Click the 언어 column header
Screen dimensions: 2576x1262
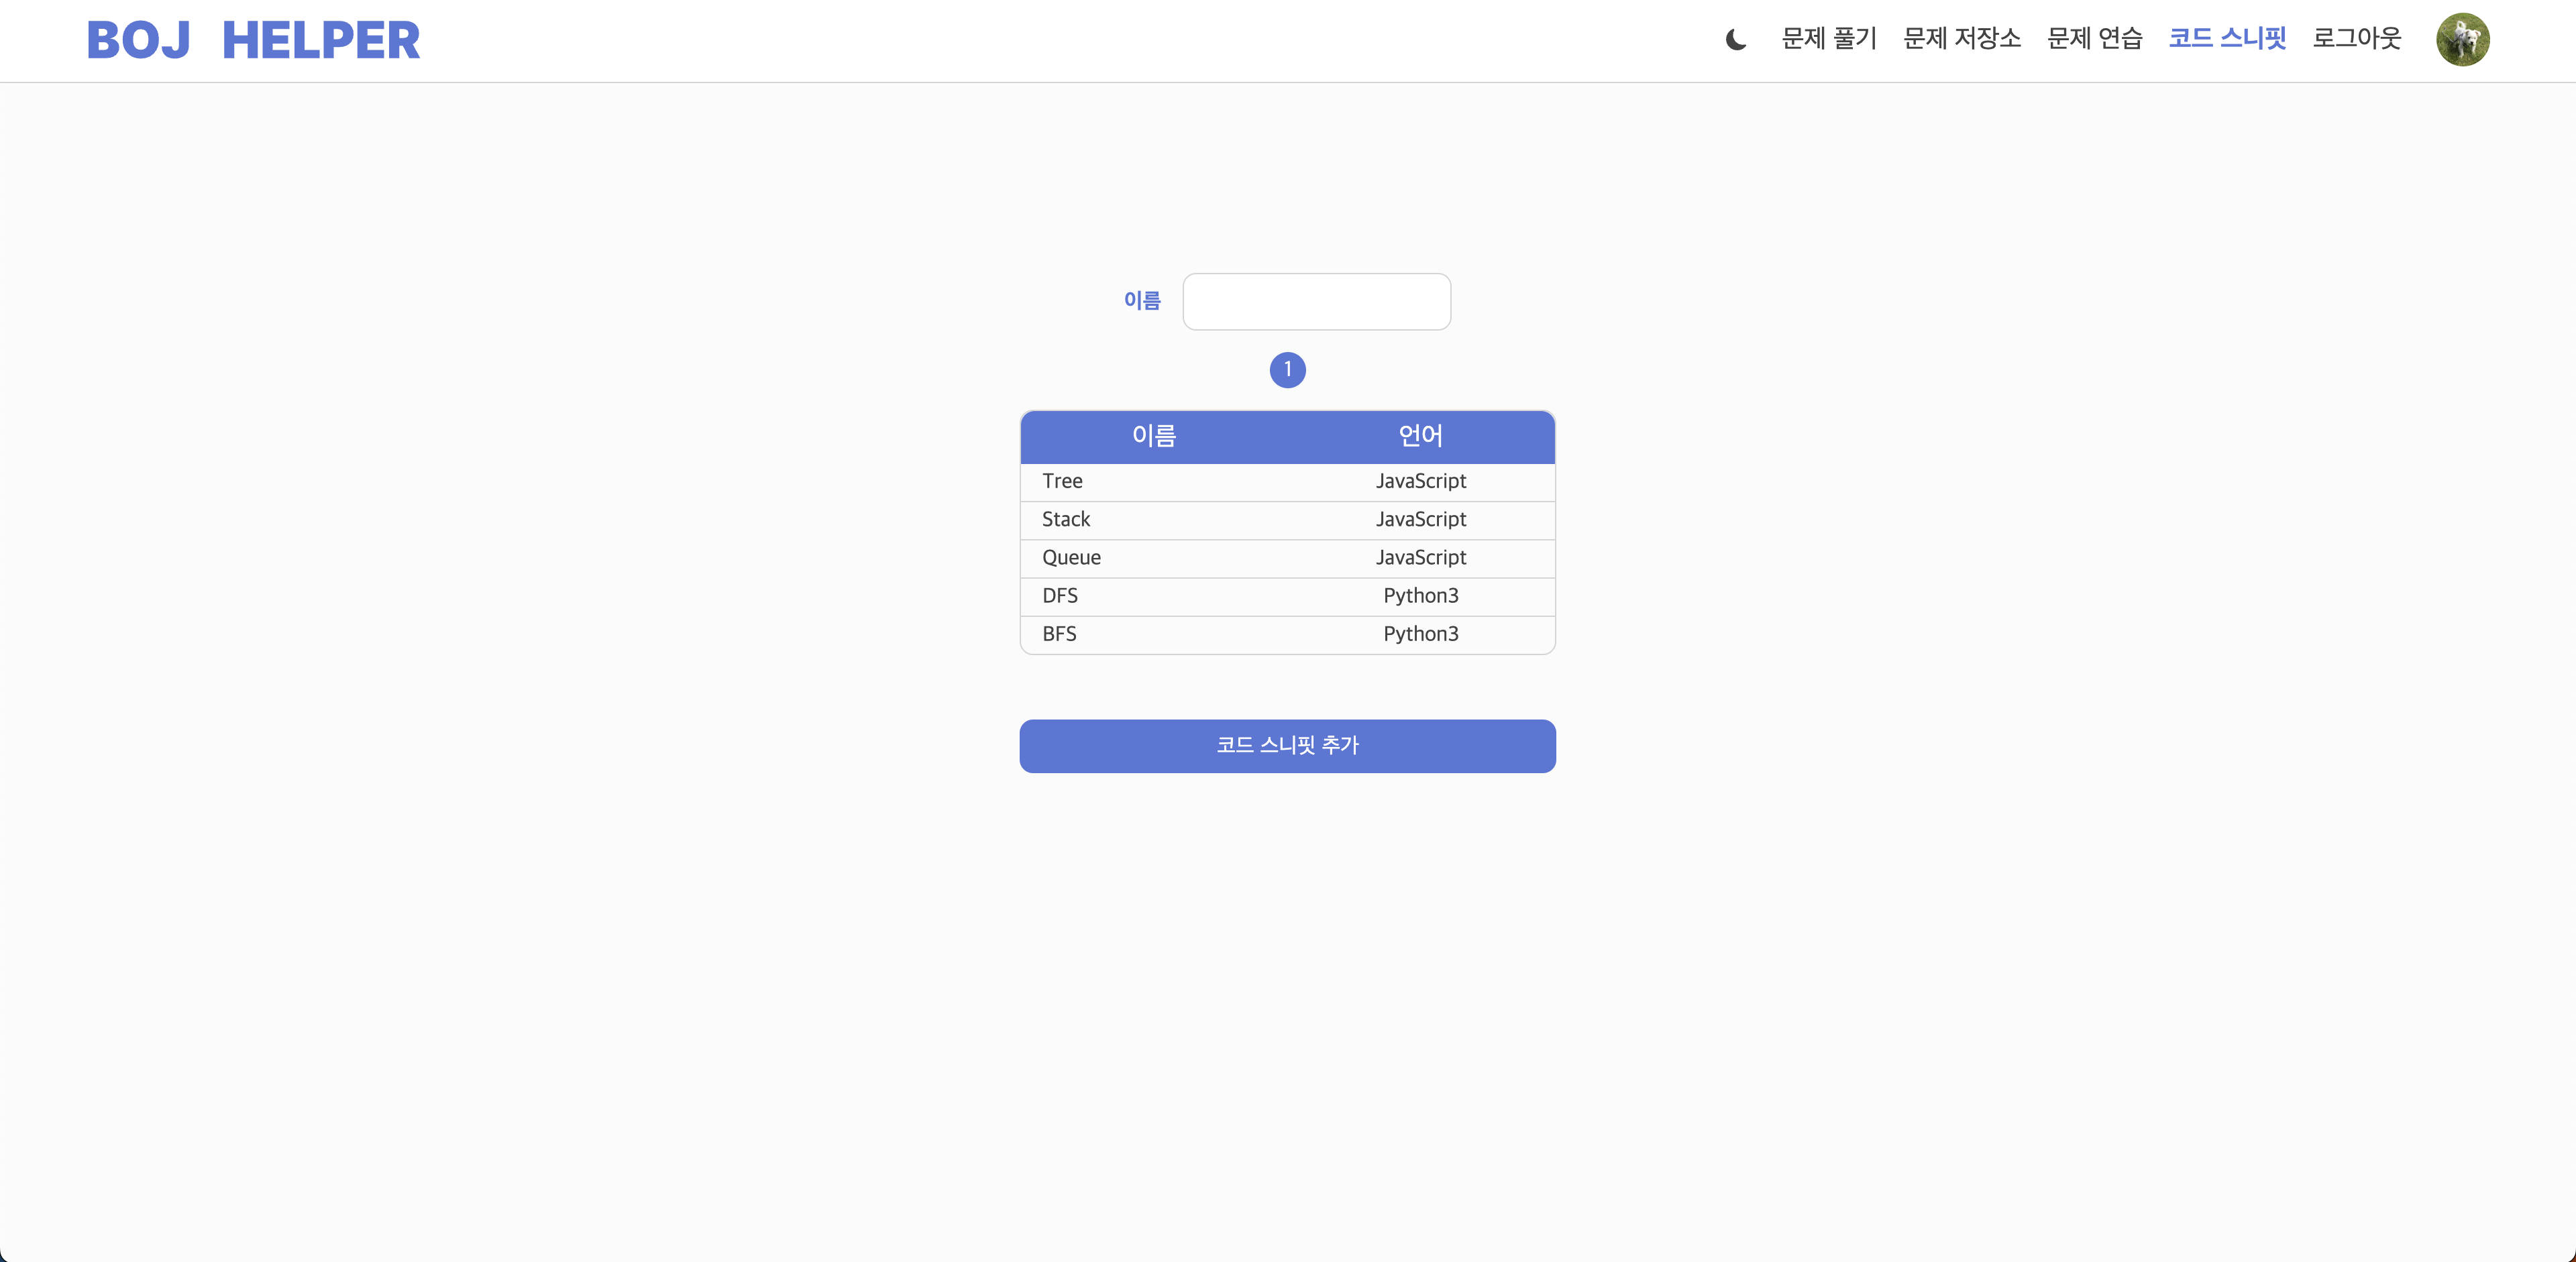pos(1420,437)
